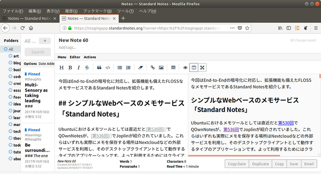Insert numbered list icon
The height and width of the screenshot is (174, 321).
coord(128,68)
